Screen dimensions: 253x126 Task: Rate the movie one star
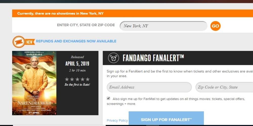(67, 79)
